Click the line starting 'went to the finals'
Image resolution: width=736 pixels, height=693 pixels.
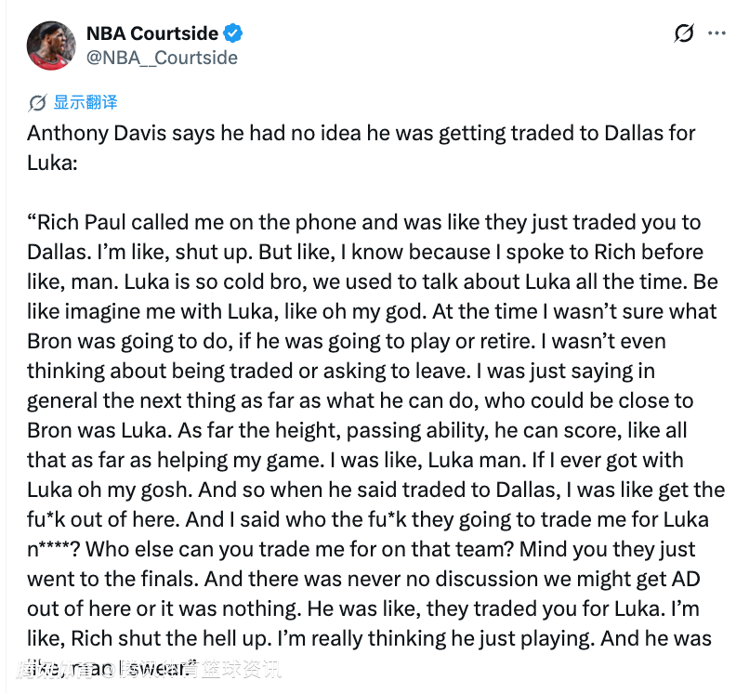(x=363, y=579)
